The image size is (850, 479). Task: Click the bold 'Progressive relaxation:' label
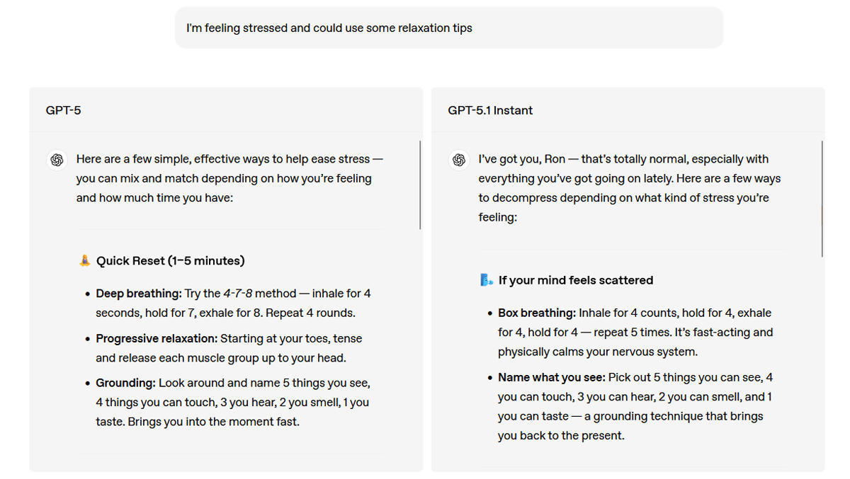[157, 338]
